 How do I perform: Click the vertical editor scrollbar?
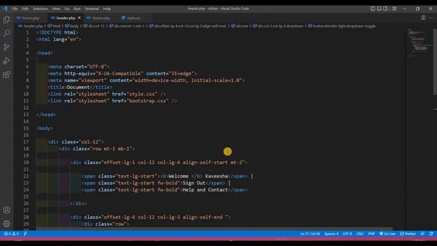pyautogui.click(x=435, y=61)
